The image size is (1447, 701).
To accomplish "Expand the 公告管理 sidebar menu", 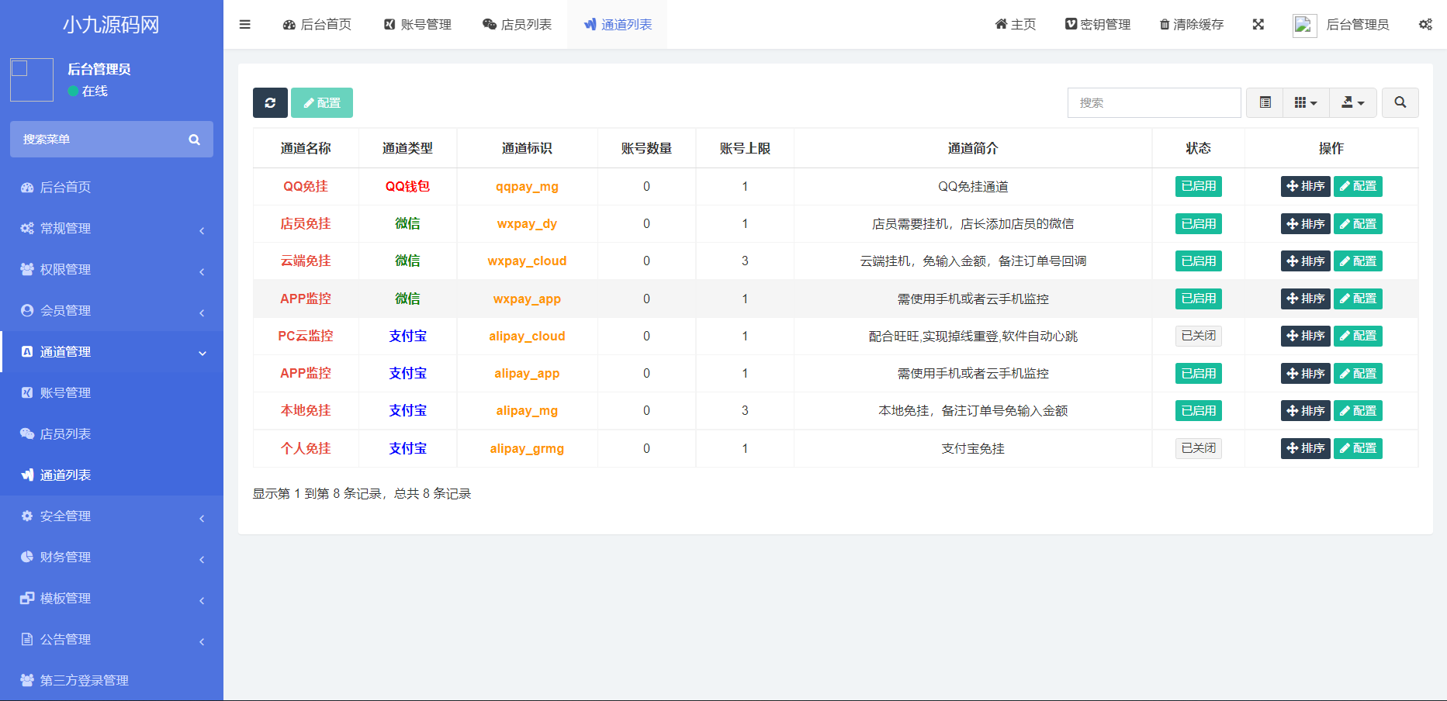I will [x=112, y=639].
